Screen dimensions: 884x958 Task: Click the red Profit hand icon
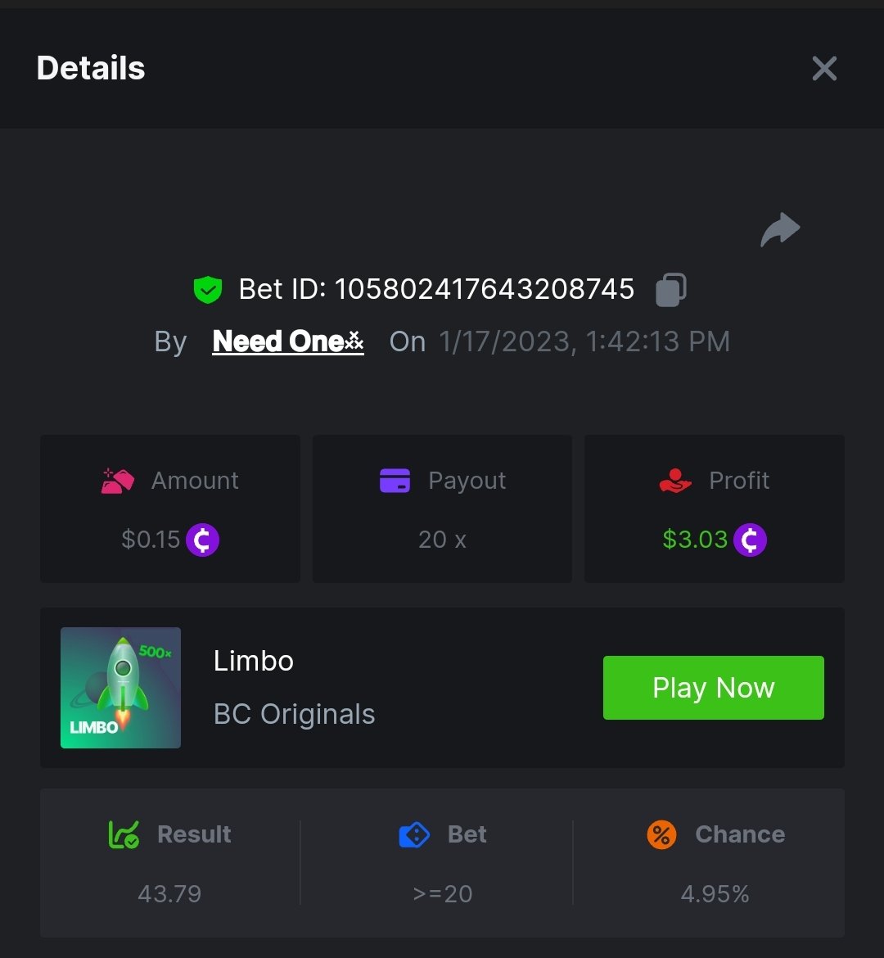click(675, 481)
